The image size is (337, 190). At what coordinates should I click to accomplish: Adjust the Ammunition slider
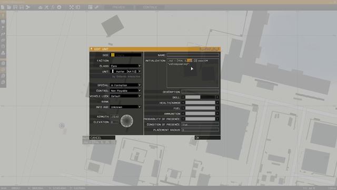200,113
